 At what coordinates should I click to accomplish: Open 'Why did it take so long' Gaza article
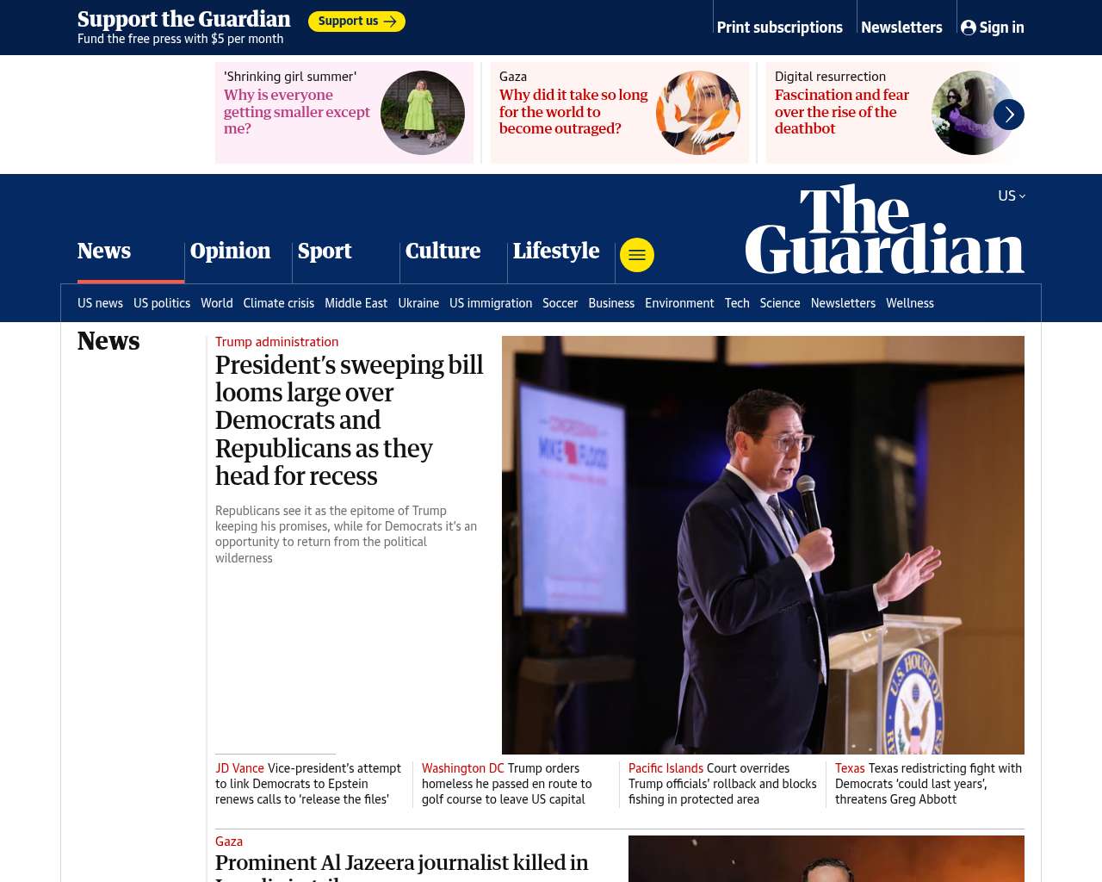573,112
